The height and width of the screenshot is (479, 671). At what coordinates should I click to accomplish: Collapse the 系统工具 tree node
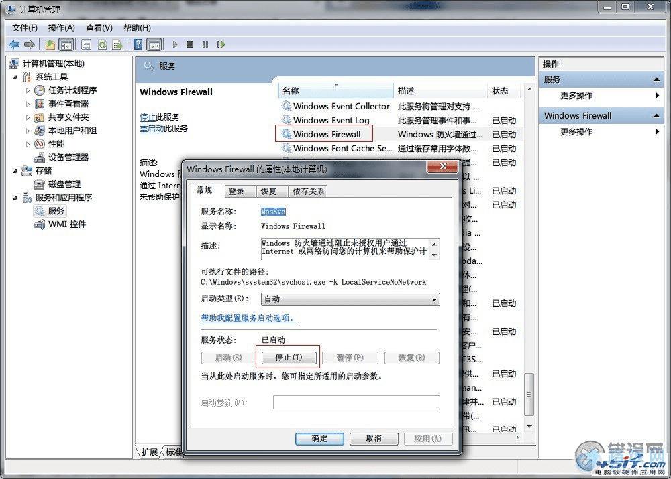(15, 76)
